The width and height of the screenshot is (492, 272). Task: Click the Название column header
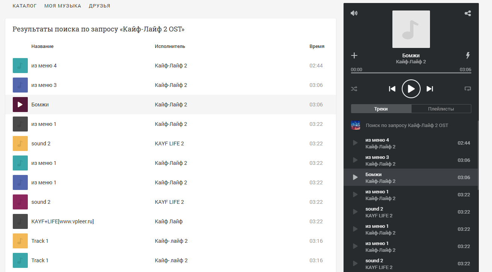point(42,46)
